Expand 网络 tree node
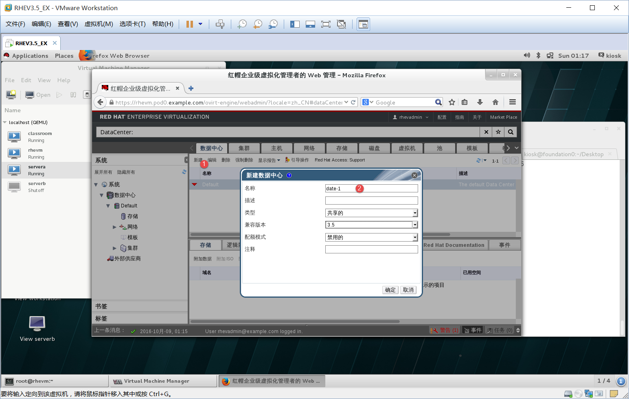 pos(115,227)
